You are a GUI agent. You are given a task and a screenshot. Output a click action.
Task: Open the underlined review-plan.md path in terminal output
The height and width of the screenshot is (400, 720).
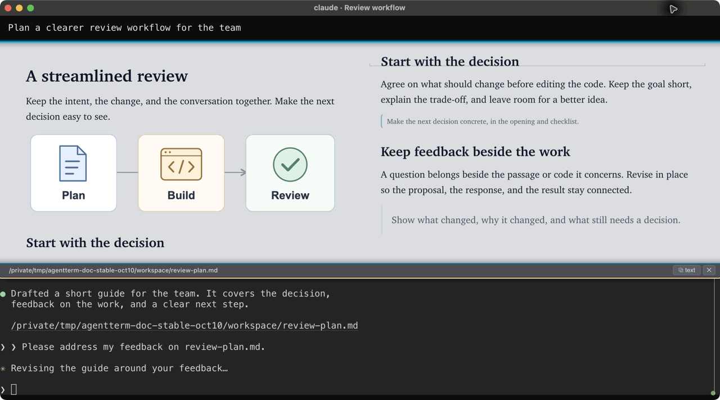point(184,326)
